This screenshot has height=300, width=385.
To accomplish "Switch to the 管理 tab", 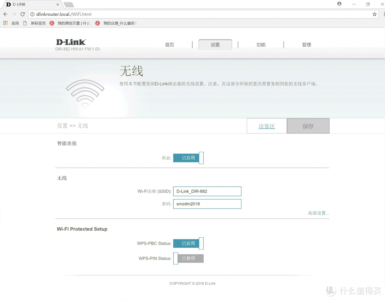I will 306,44.
